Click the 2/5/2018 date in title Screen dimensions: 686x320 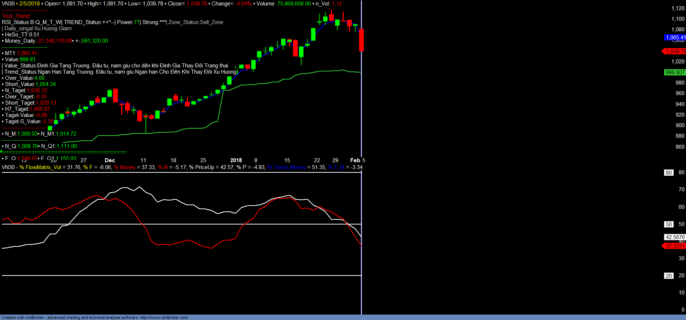click(30, 4)
